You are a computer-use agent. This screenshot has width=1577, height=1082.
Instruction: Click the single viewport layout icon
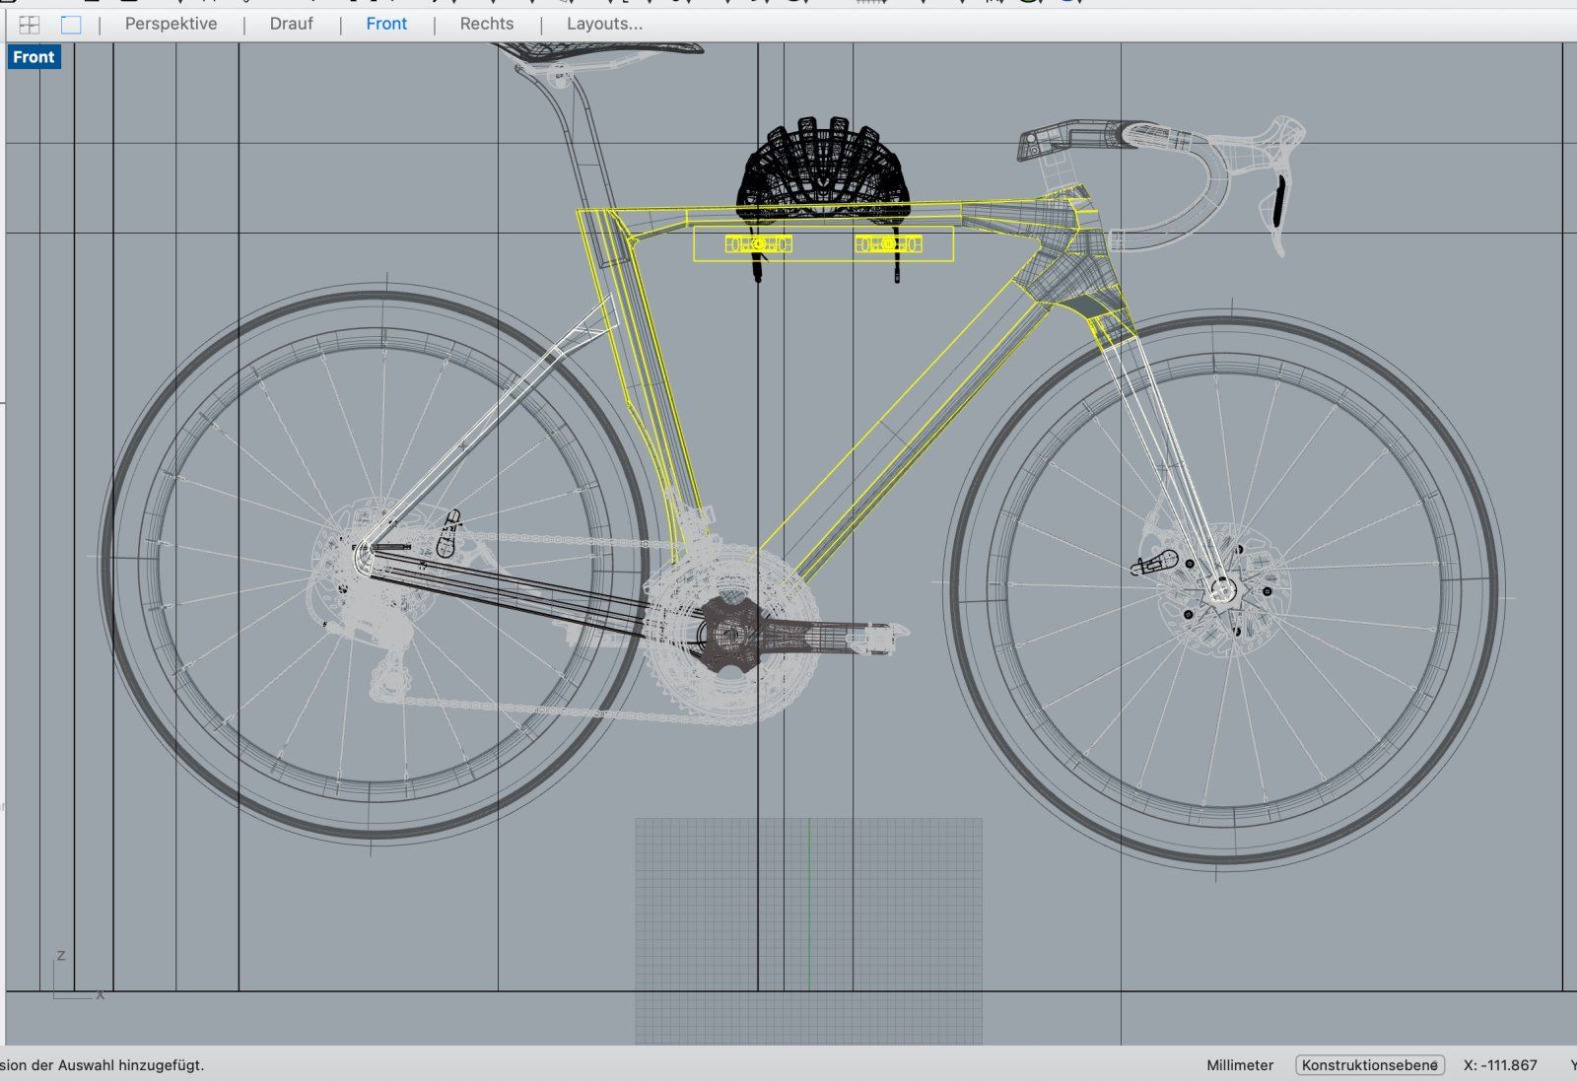click(71, 25)
